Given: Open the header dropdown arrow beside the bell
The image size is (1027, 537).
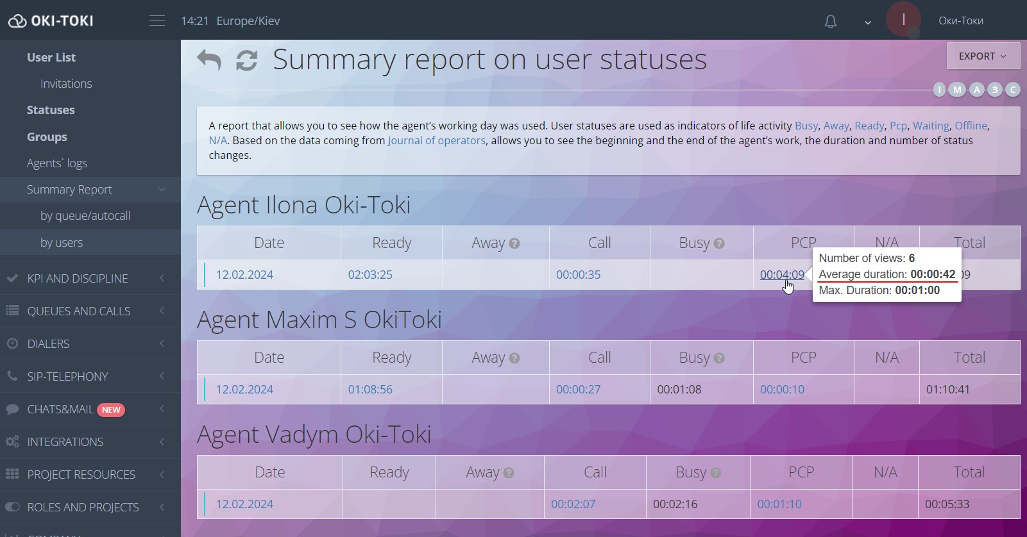Looking at the screenshot, I should 868,22.
